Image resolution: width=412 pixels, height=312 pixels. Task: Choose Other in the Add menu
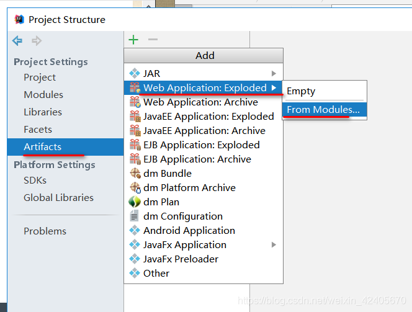(204, 273)
